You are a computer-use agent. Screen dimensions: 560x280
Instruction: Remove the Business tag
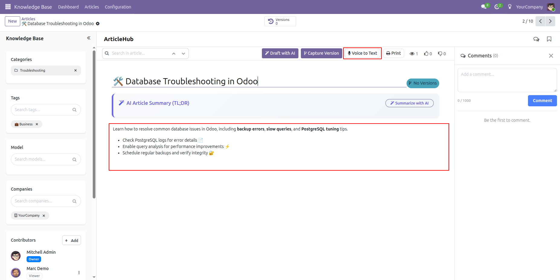point(37,124)
